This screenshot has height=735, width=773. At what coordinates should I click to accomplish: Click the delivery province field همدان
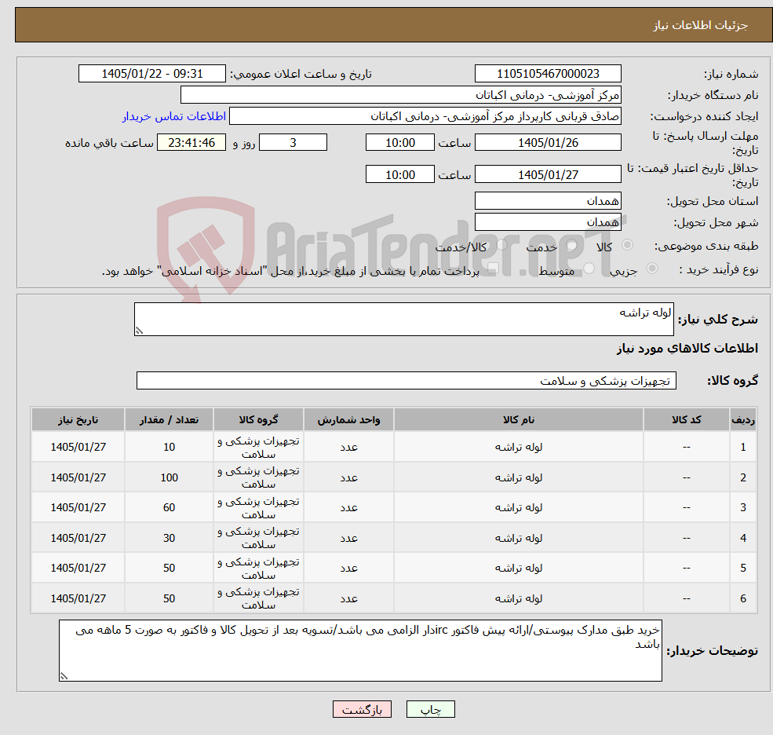click(548, 201)
